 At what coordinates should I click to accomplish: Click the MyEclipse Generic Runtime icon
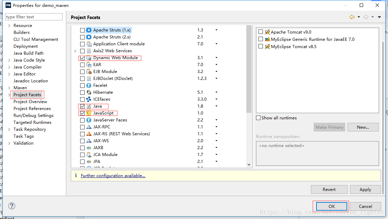coord(267,39)
